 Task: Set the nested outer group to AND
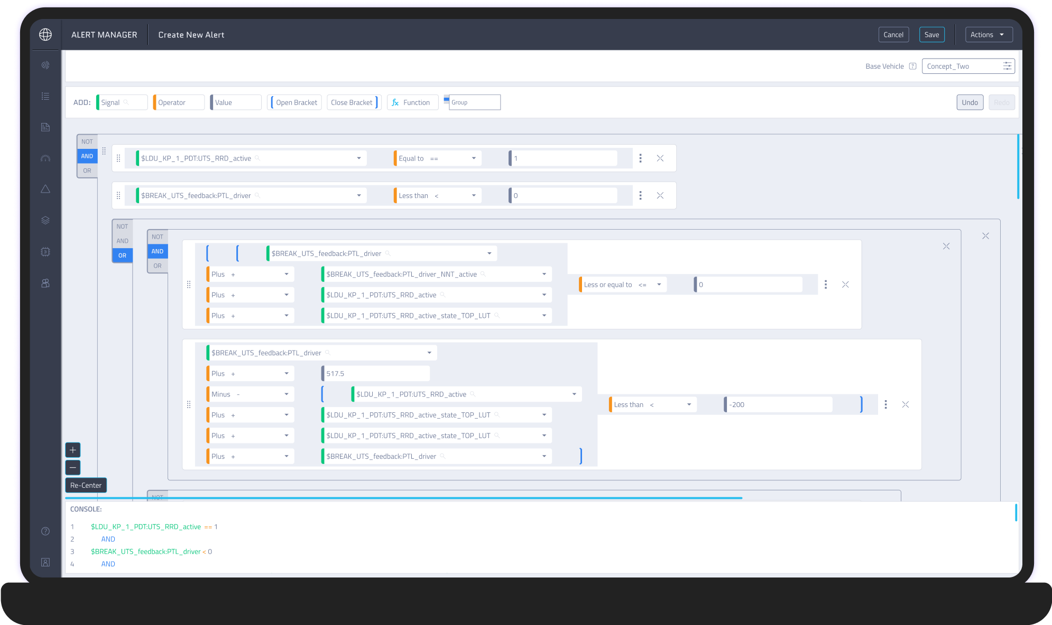tap(122, 241)
